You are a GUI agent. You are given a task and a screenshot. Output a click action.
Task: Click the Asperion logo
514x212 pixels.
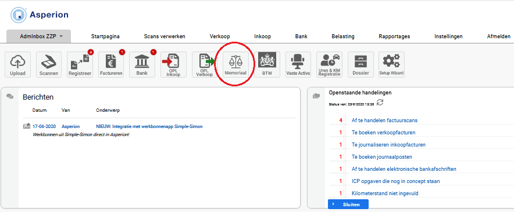[40, 15]
